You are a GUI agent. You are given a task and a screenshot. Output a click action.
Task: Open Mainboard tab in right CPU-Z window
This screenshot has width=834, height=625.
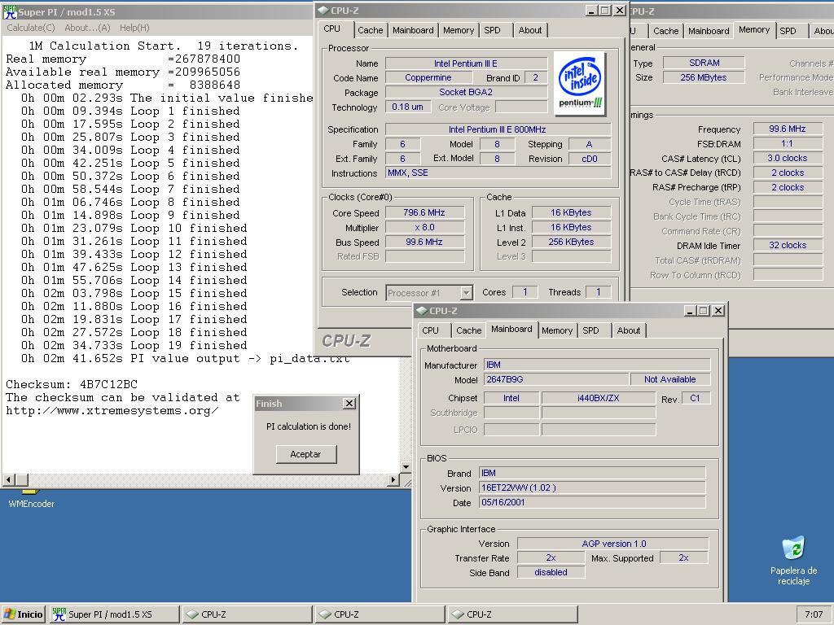(709, 31)
